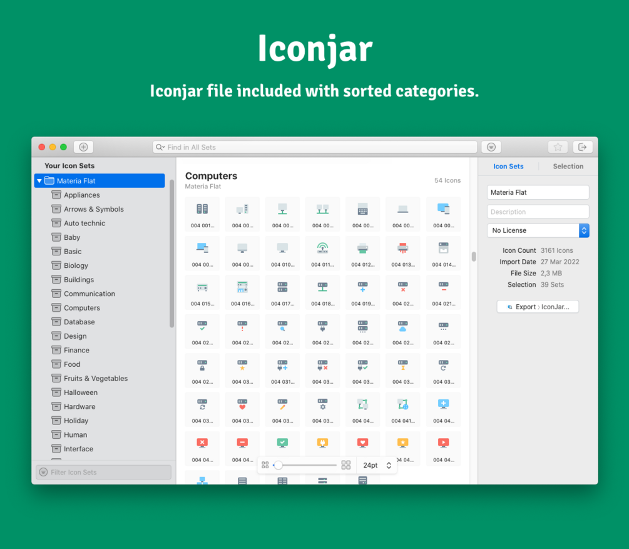Screen dimensions: 629x549
Task: Click the Filter Icon Sets field
Action: (x=103, y=472)
